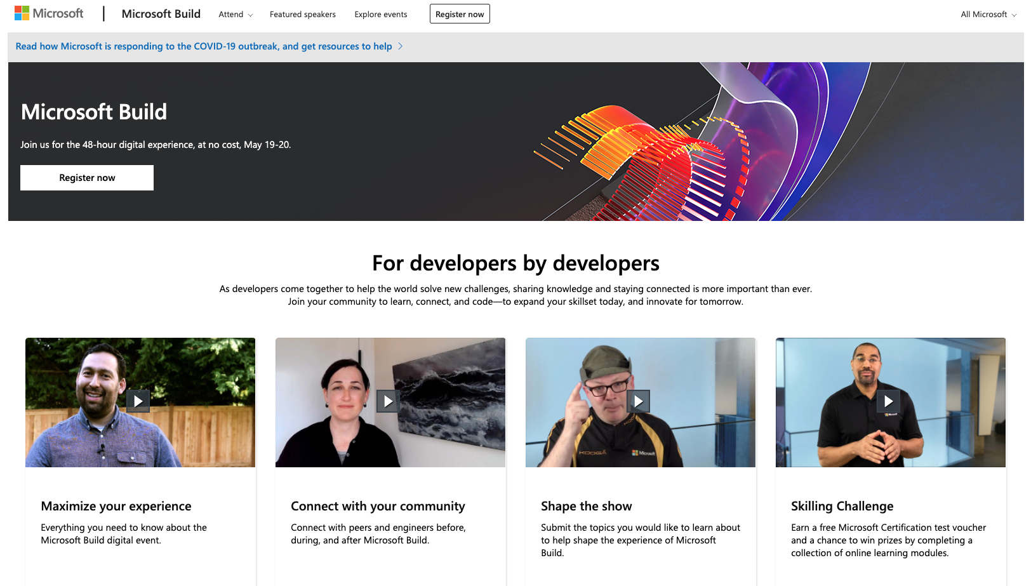Click the play icon over the man in glasses
The image size is (1031, 586).
click(x=639, y=401)
